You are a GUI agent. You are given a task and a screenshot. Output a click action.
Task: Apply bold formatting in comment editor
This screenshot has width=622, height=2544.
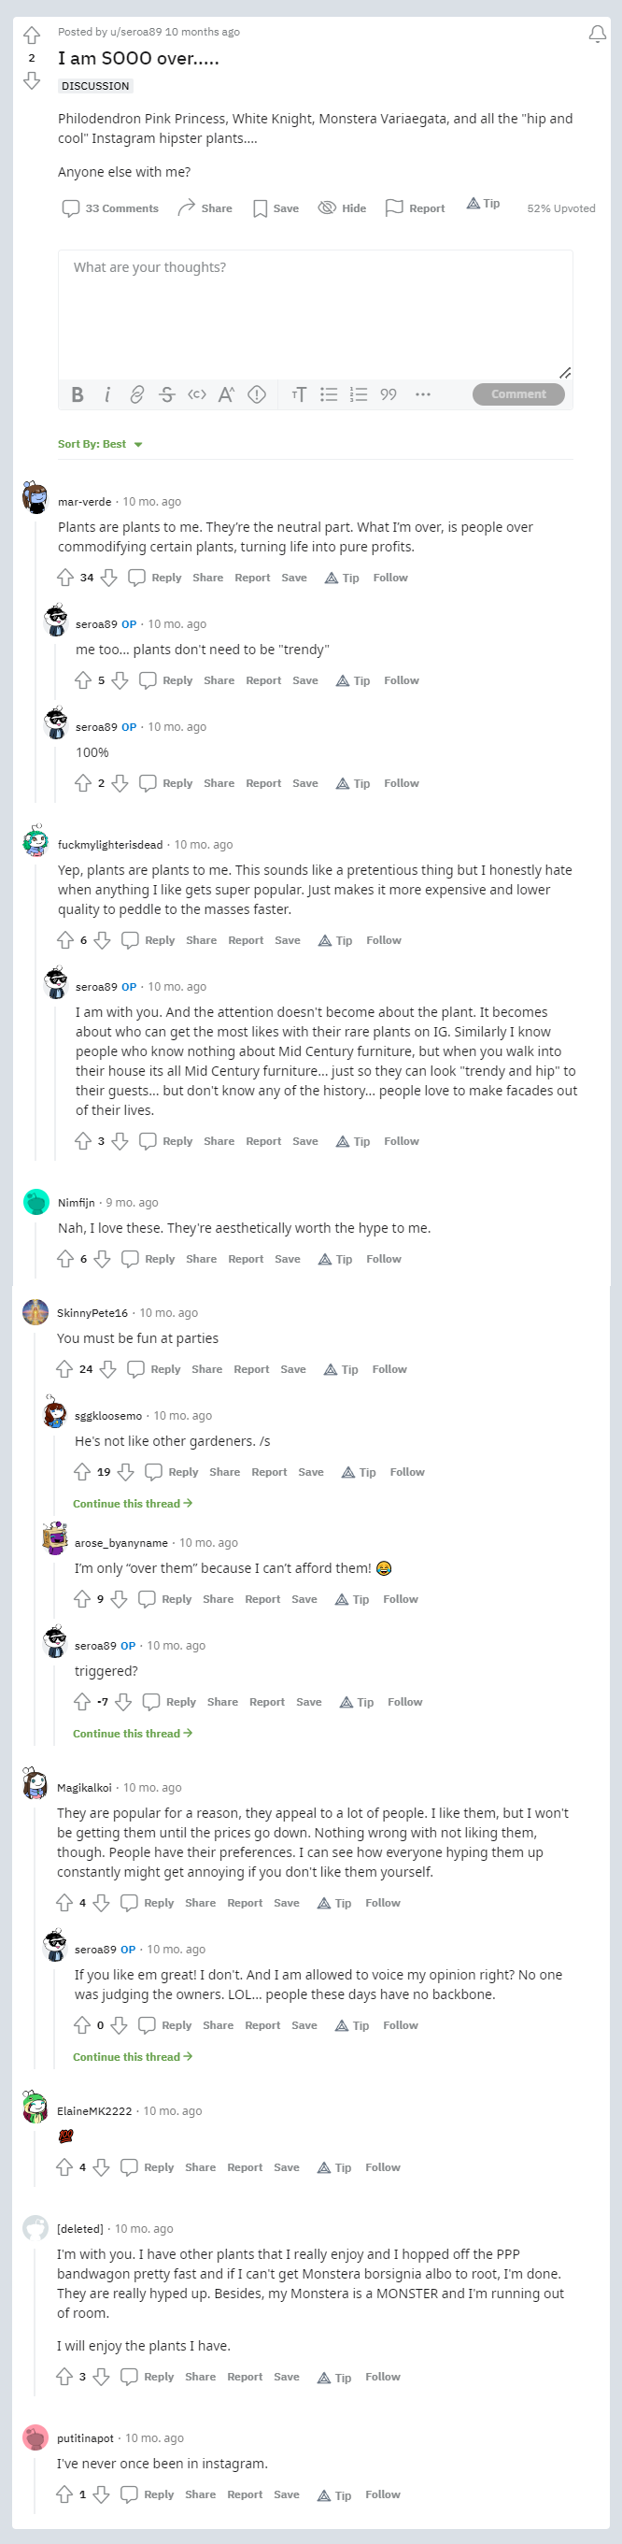click(78, 394)
